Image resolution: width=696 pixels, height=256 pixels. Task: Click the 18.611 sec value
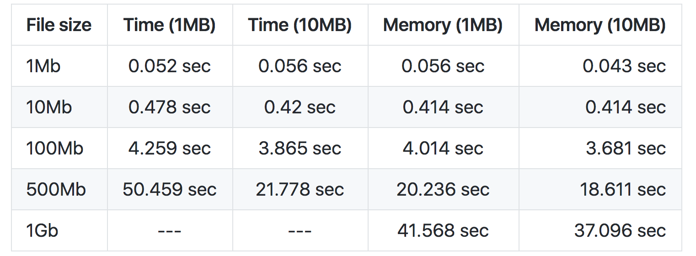coord(623,190)
